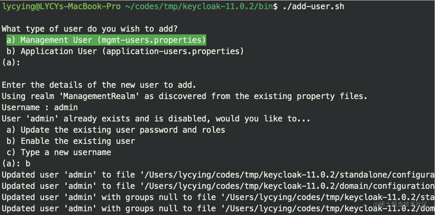
Task: Click the 'Username : admin' entry line
Action: (40, 107)
